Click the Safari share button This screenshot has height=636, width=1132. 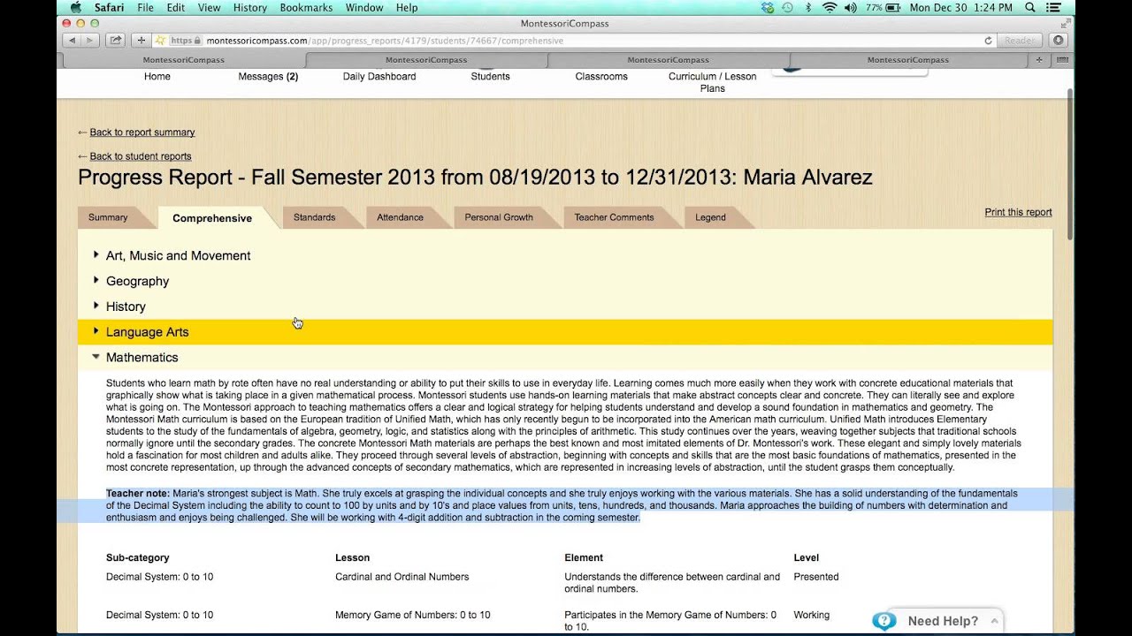pos(116,40)
